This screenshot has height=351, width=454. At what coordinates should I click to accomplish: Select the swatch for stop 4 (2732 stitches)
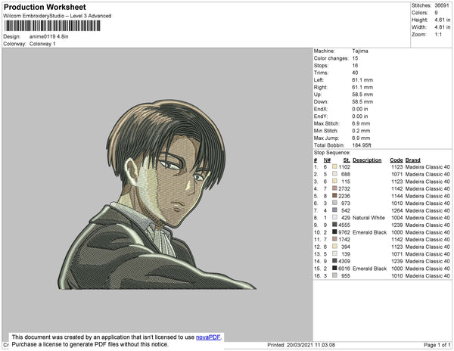(334, 188)
